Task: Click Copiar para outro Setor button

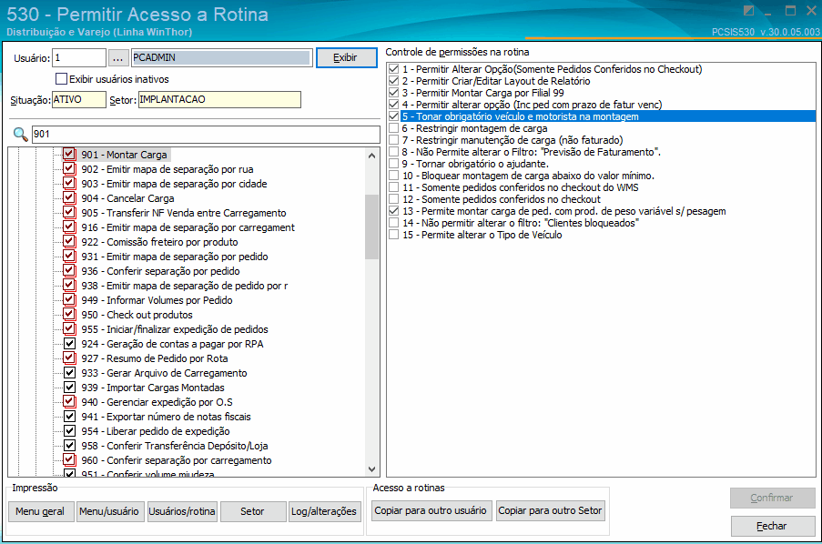Action: pos(550,510)
